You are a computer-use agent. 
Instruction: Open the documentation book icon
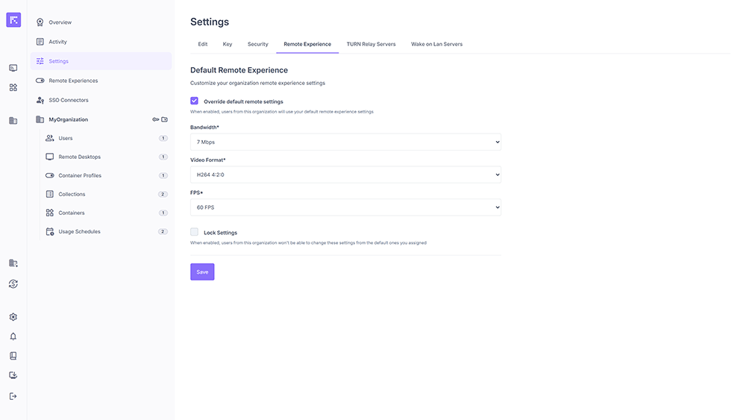coord(13,356)
